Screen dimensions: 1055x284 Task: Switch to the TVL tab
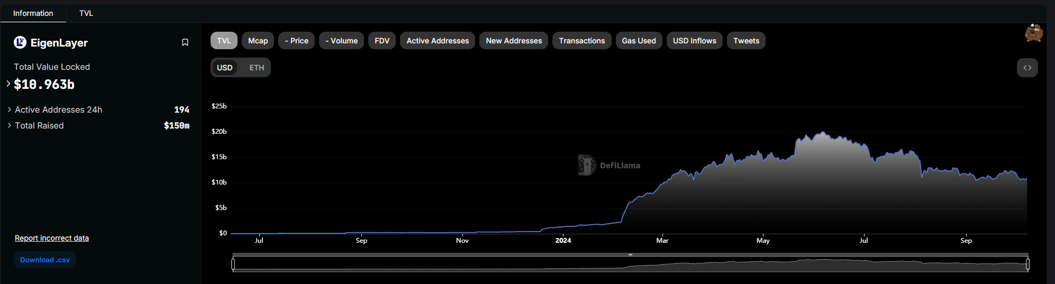(86, 13)
